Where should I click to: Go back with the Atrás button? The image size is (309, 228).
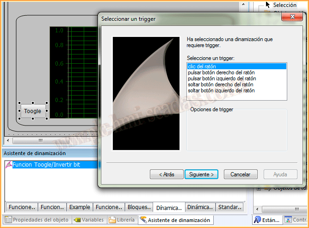click(167, 174)
